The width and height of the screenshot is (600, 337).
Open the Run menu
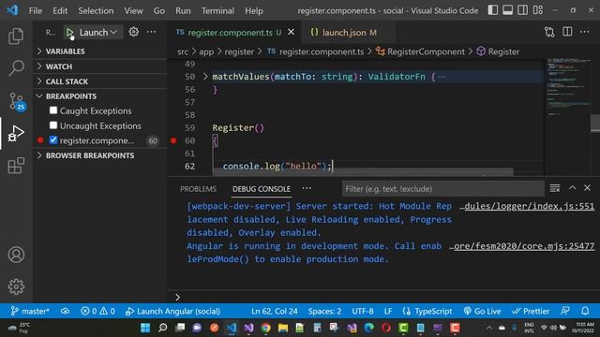183,10
